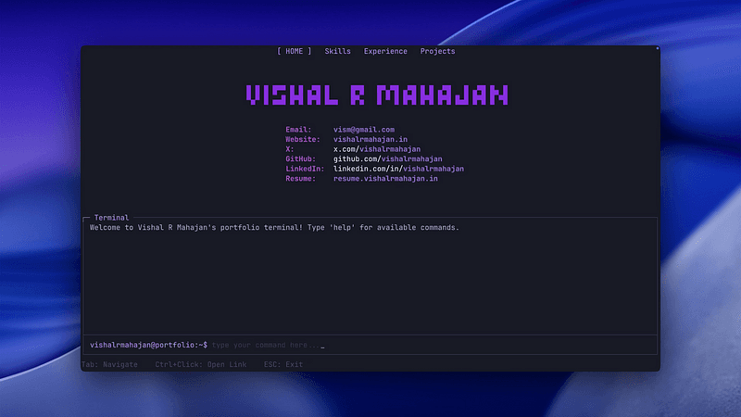Open the vism@gmail.com email link
Viewport: 741px width, 417px height.
coord(364,130)
